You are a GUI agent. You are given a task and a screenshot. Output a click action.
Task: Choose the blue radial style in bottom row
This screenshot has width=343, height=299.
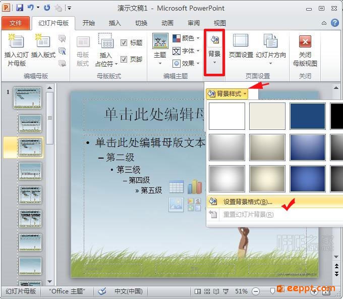(x=308, y=179)
